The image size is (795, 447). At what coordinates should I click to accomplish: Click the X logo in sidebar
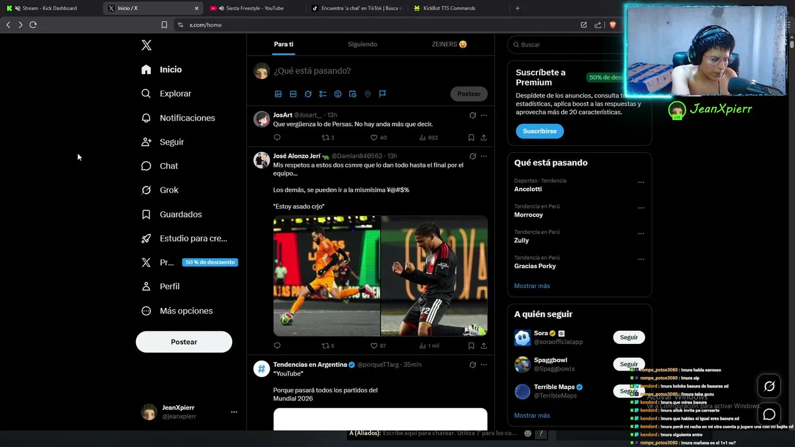(x=147, y=45)
